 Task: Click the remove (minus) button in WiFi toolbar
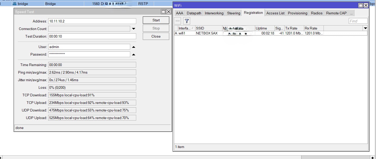[178, 21]
